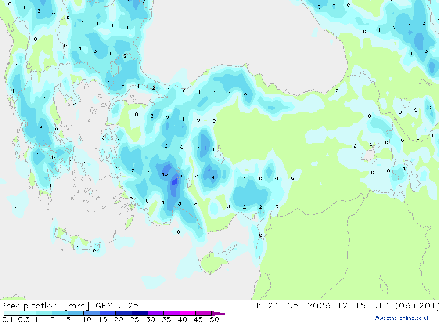Pick the 25–30 mm navy legend box

tap(140, 313)
